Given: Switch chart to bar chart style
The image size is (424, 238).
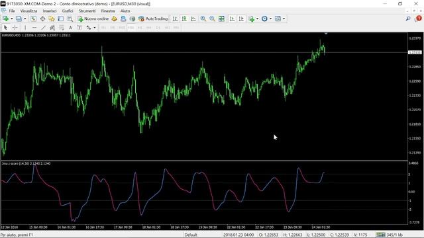Looking at the screenshot, I should click(x=175, y=19).
